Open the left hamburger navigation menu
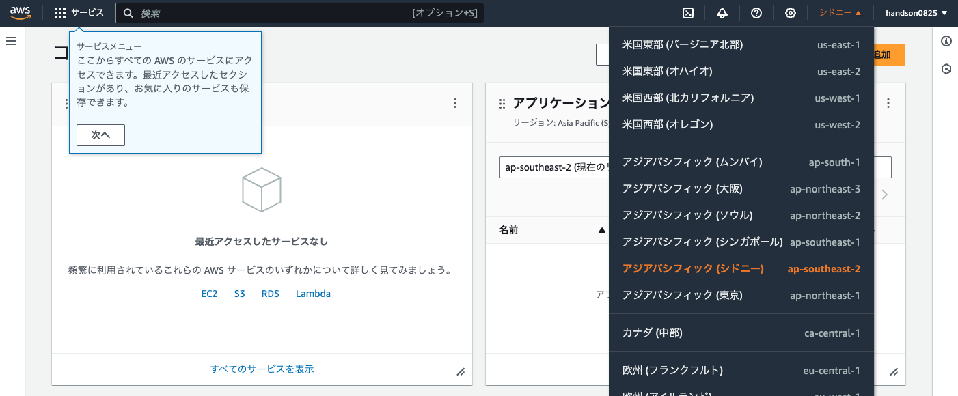Screen dimensions: 958x396 pos(11,41)
